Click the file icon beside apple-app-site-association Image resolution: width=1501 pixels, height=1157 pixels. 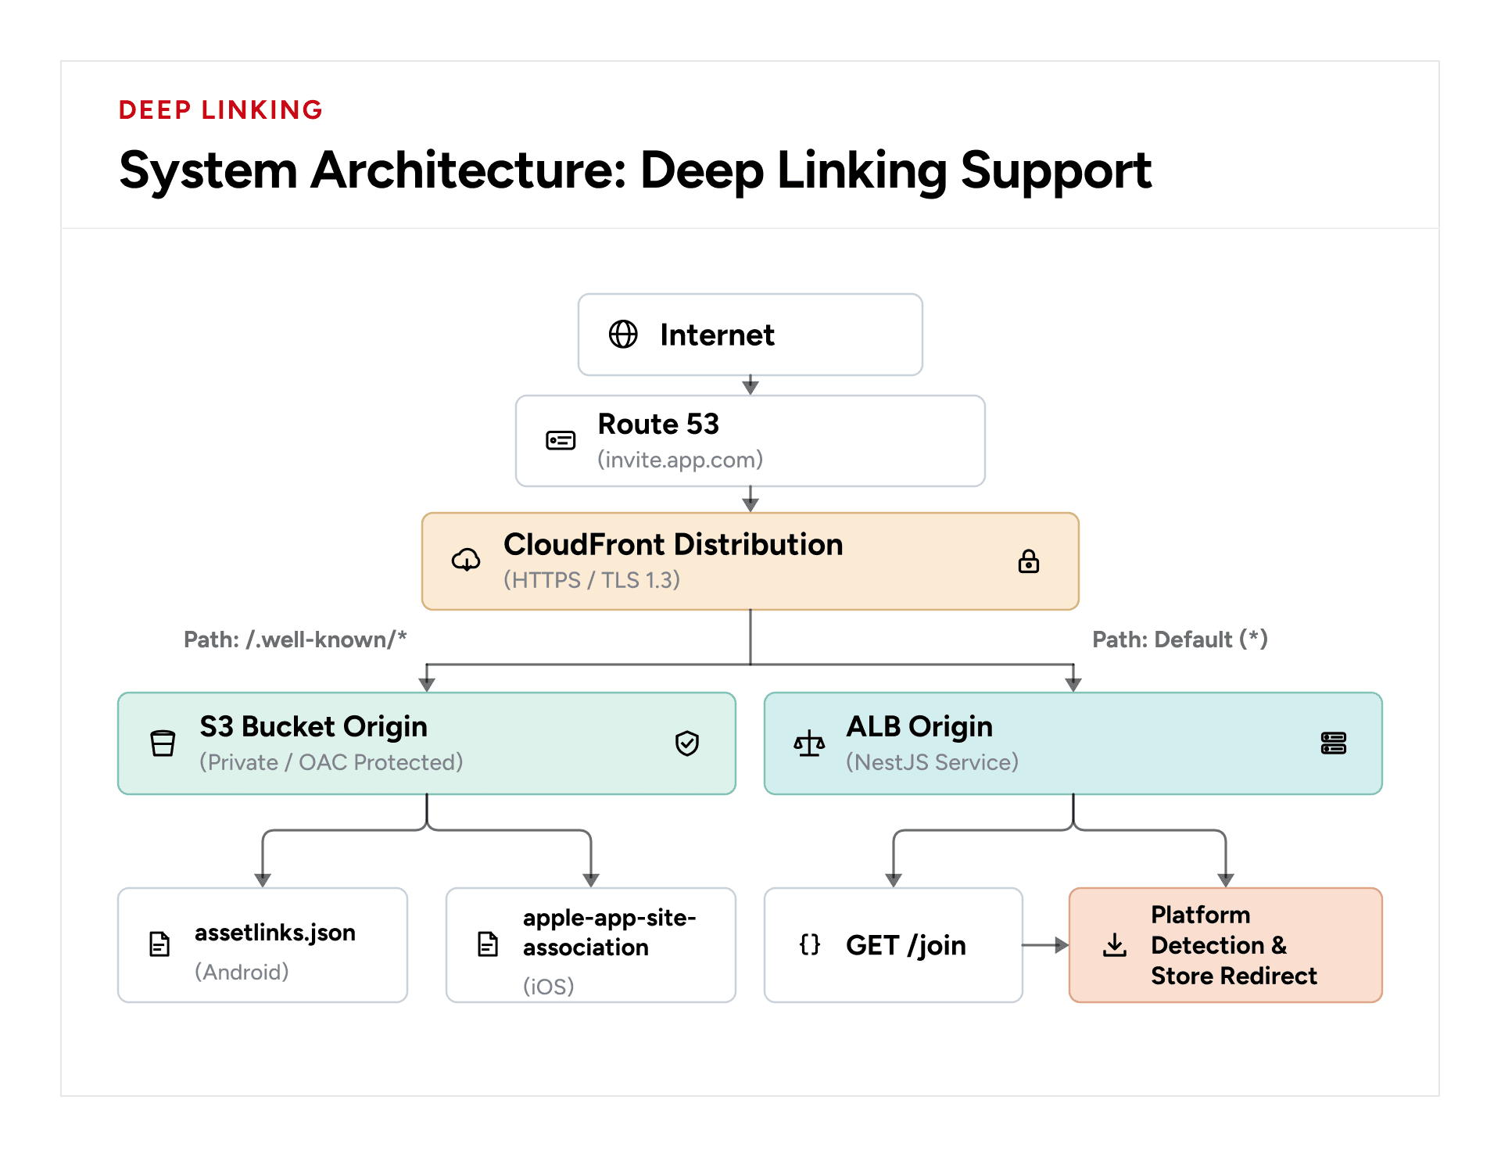pos(488,944)
